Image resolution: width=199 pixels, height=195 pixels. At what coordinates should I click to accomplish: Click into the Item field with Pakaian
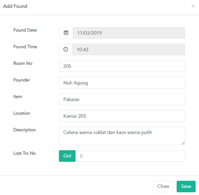122,99
